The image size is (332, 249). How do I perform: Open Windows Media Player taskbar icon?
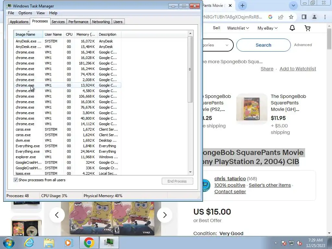pos(68,243)
